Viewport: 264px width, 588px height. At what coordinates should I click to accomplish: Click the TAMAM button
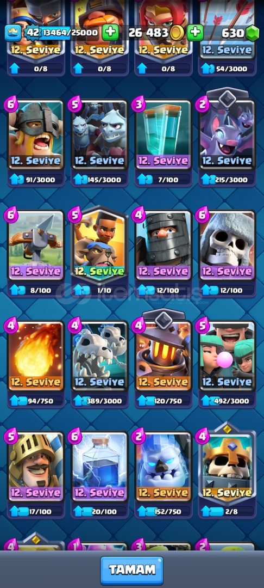point(131,571)
